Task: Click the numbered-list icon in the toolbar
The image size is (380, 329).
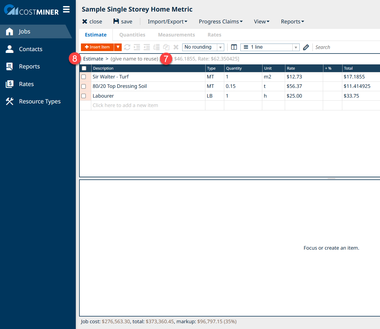Action: [156, 47]
